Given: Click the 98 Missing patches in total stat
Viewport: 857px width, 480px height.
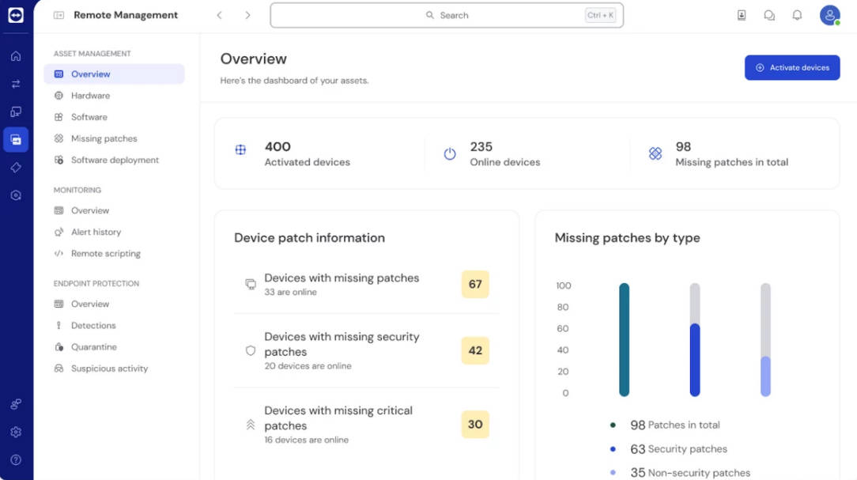Looking at the screenshot, I should tap(732, 154).
